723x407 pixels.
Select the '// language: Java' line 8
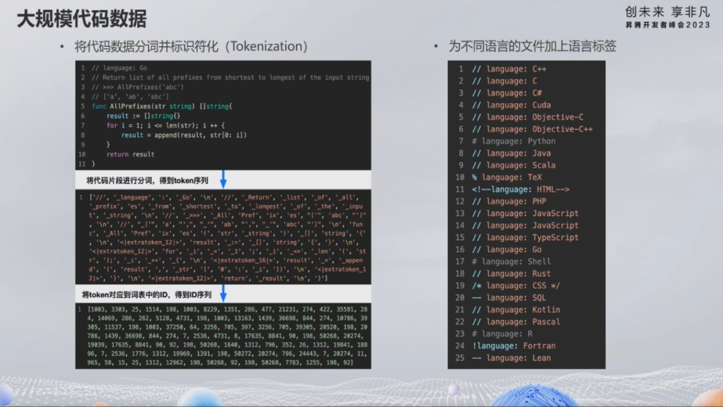tap(511, 153)
